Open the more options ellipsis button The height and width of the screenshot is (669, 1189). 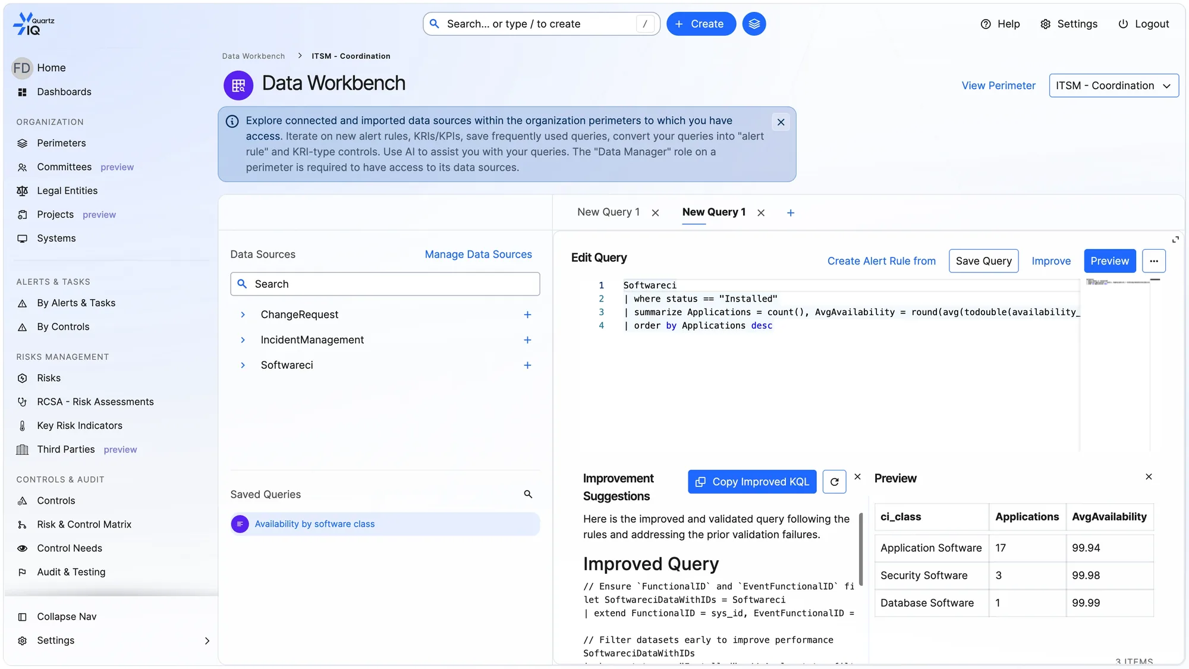click(x=1154, y=260)
